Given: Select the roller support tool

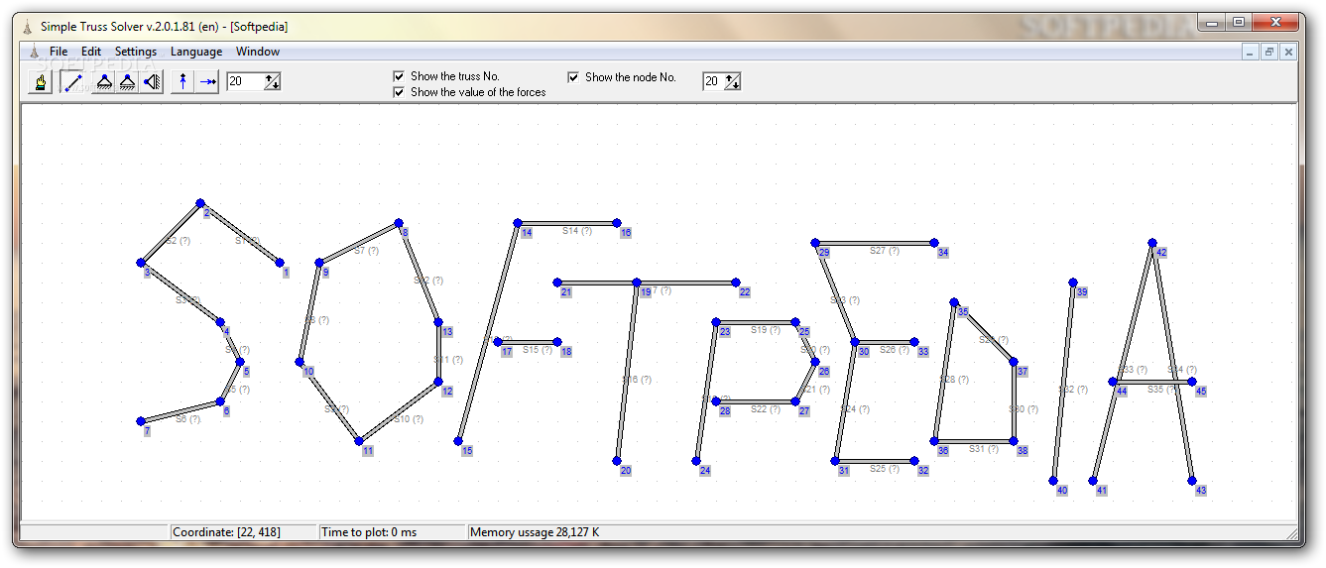Looking at the screenshot, I should [127, 82].
